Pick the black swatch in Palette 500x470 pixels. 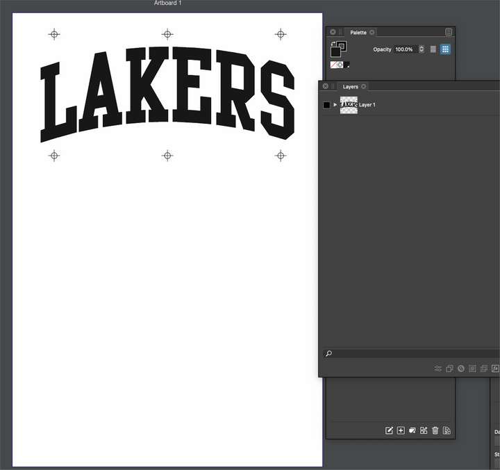point(347,65)
